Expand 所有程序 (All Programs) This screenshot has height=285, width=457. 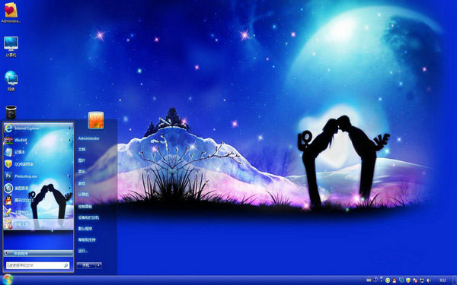click(x=38, y=253)
